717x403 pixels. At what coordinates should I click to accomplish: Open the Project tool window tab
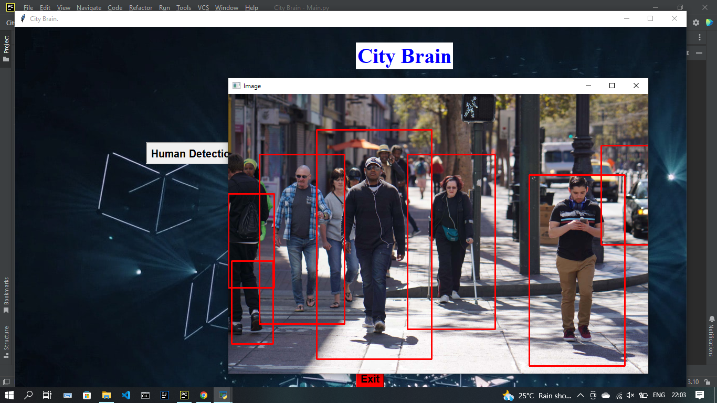(6, 49)
